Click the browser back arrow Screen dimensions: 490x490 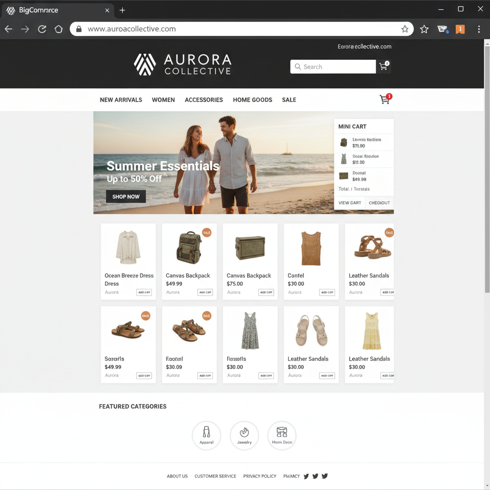[9, 29]
